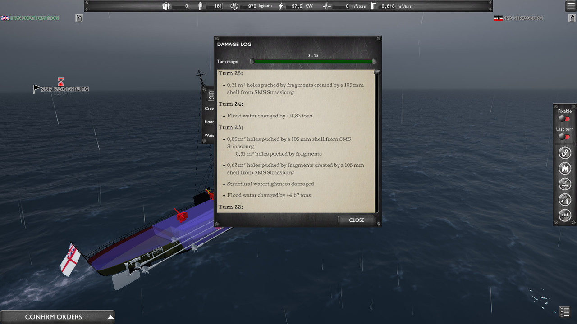Viewport: 577px width, 324px height.
Task: Click the '3 - 25' turn range label
Action: [x=313, y=56]
